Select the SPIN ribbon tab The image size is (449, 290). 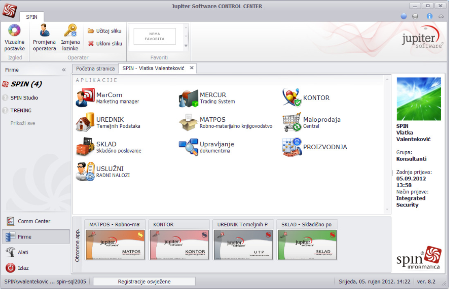tap(32, 17)
